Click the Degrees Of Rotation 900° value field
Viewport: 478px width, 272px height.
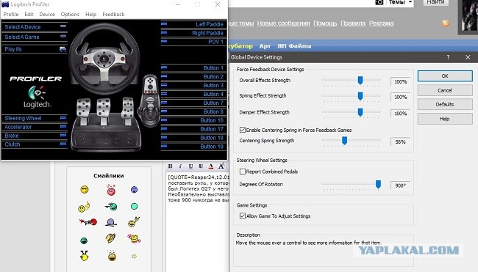400,185
